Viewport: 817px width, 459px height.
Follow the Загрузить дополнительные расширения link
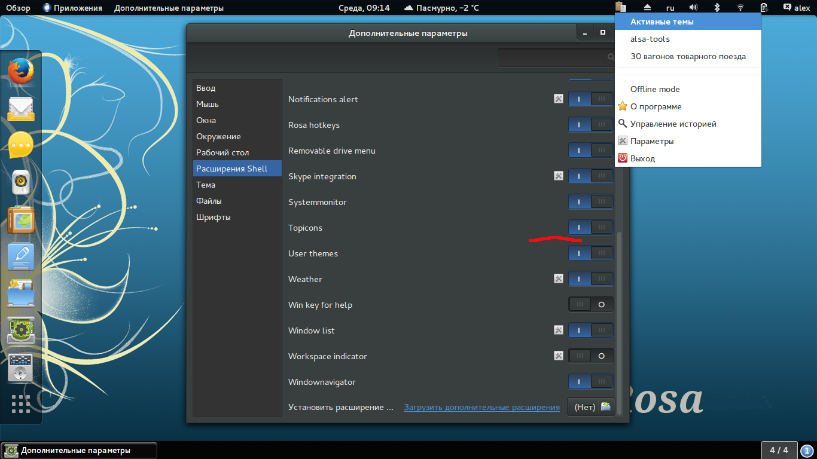(x=481, y=407)
